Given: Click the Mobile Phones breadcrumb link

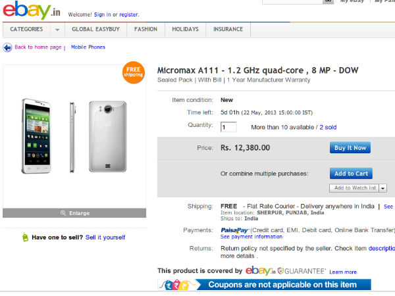Looking at the screenshot, I should click(x=88, y=47).
